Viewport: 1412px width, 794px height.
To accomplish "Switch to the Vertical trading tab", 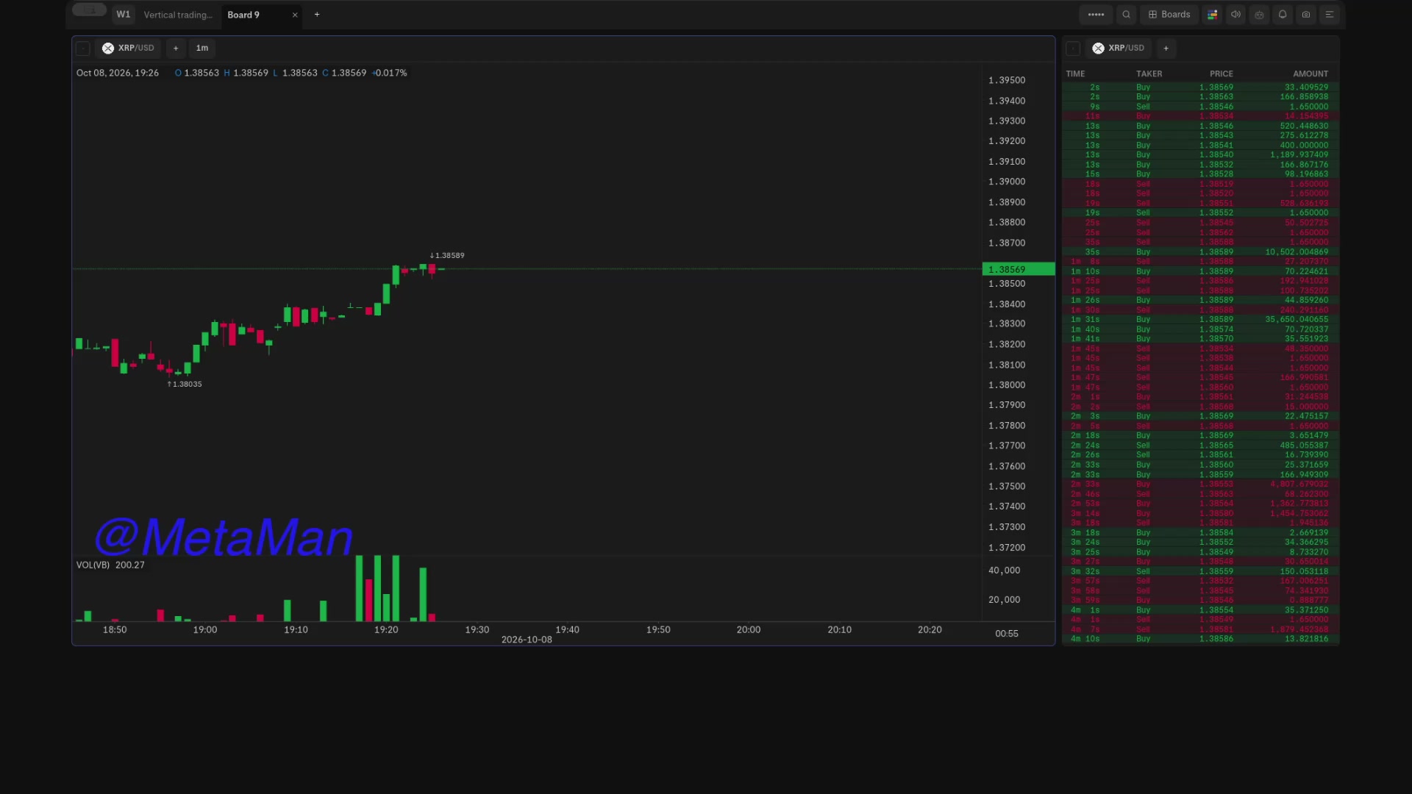I will [178, 15].
